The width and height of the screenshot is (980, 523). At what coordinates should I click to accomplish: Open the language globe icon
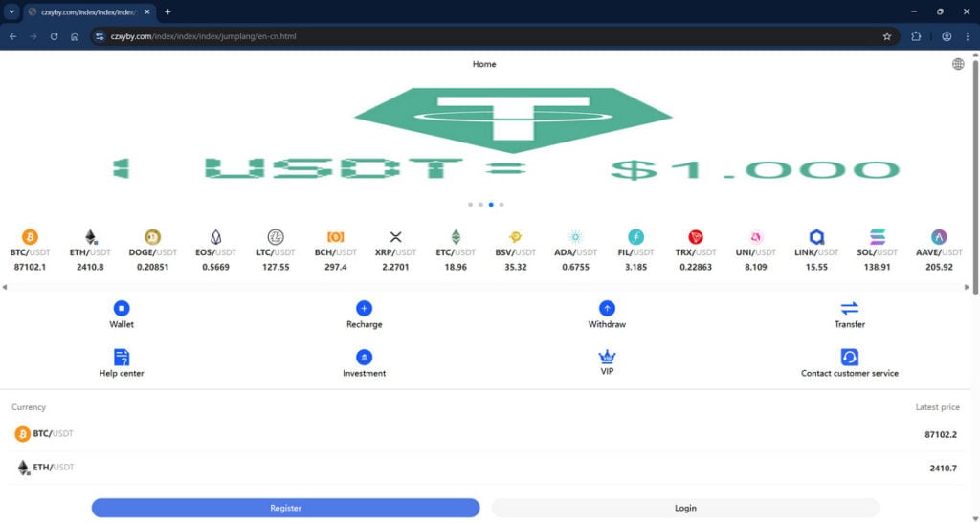957,64
